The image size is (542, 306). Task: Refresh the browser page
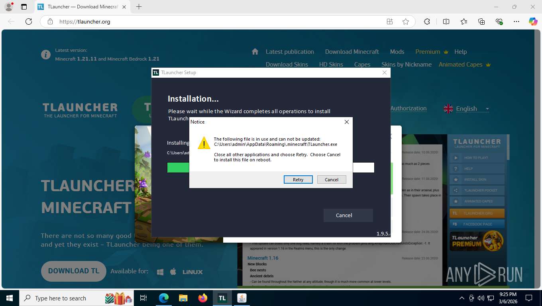coord(29,22)
